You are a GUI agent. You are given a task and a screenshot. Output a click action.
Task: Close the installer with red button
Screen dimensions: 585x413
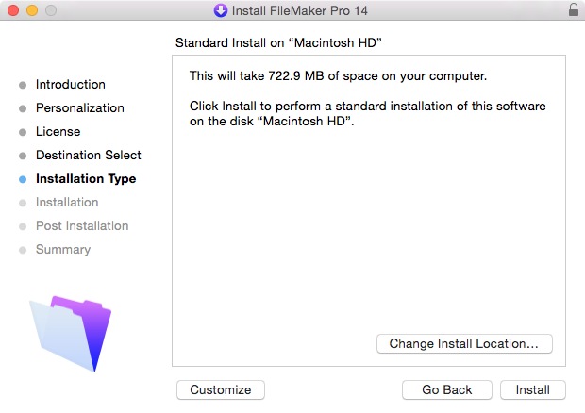coord(13,10)
